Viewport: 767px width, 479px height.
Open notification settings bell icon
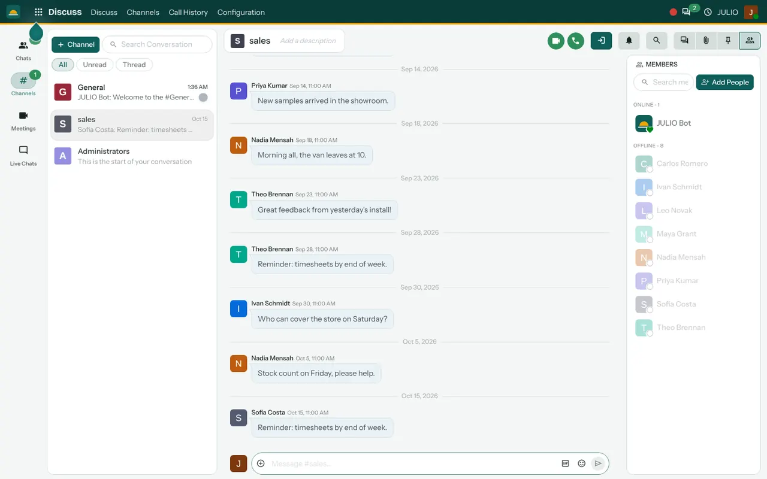(x=629, y=41)
